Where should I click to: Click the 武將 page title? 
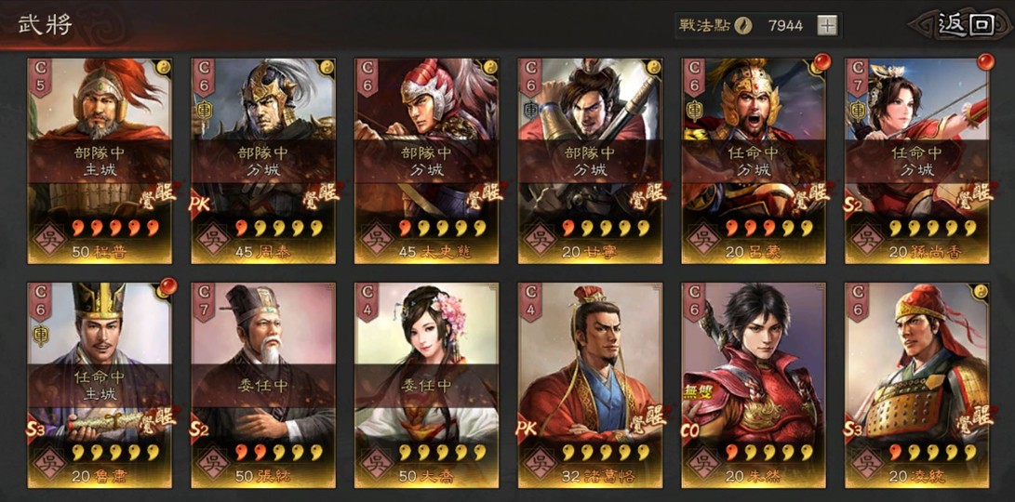pyautogui.click(x=46, y=26)
